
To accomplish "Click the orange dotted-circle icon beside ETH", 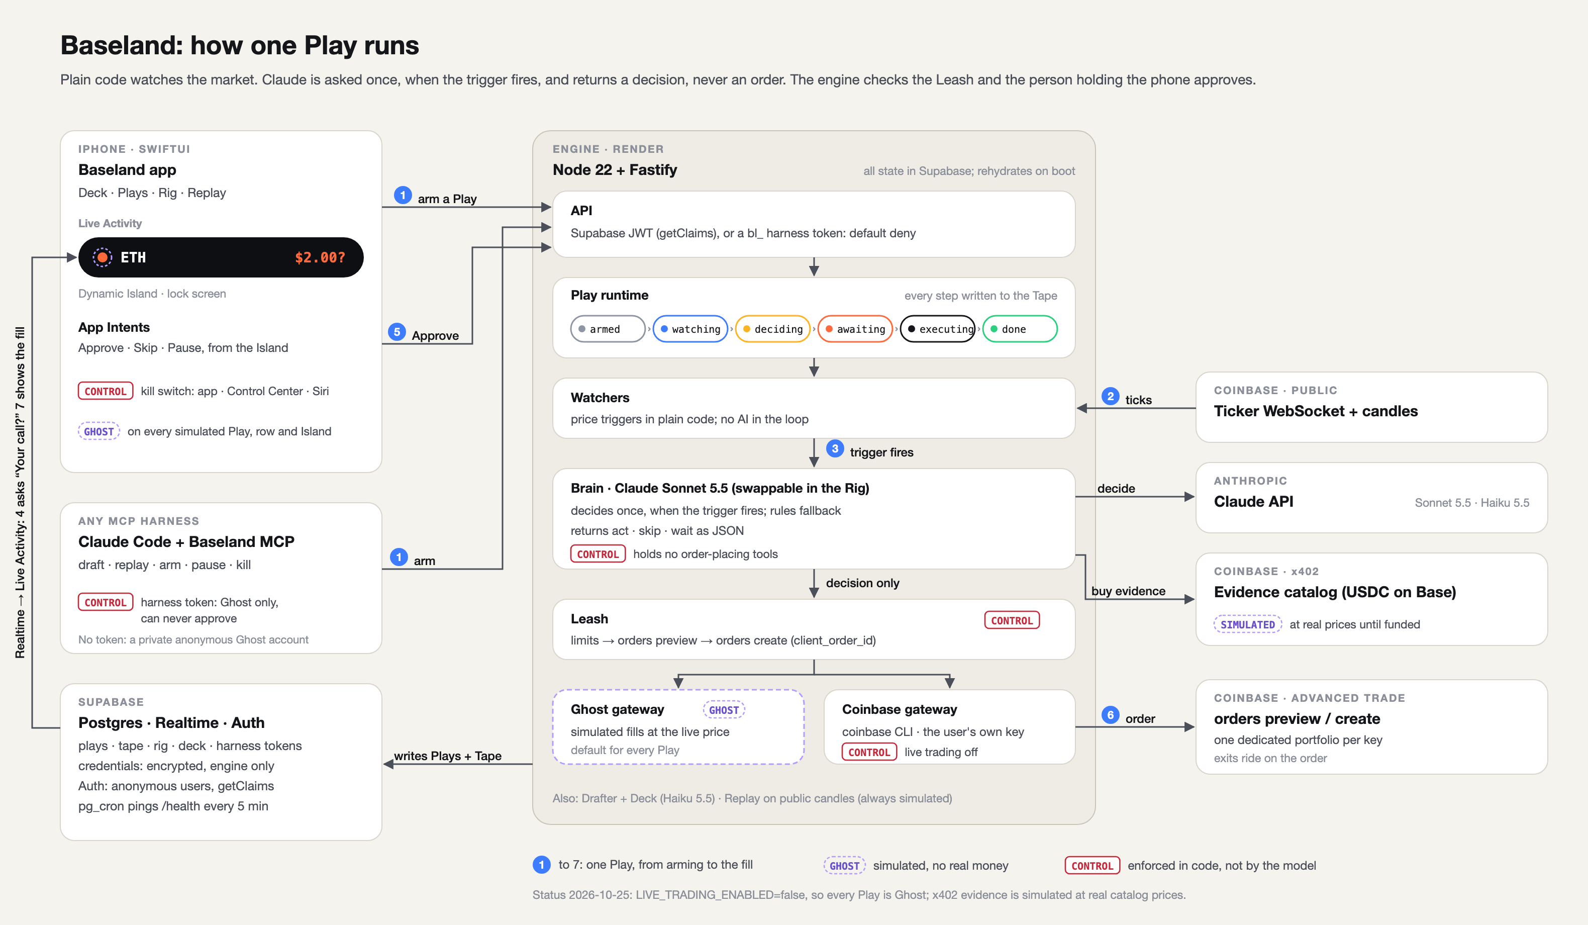I will [102, 257].
